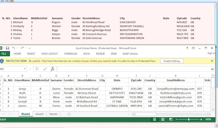Click background window scroll down arrow

point(216,126)
